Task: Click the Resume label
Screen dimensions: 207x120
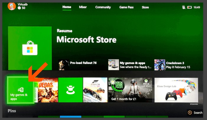Action: pos(65,31)
